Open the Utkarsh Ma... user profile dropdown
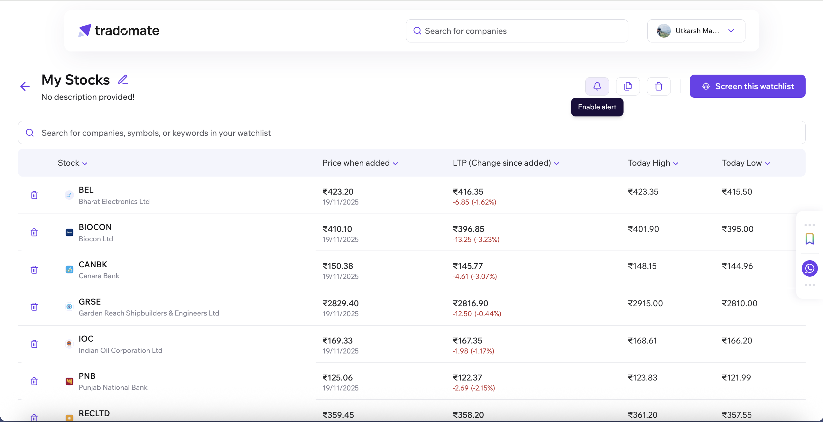The image size is (823, 422). point(696,31)
